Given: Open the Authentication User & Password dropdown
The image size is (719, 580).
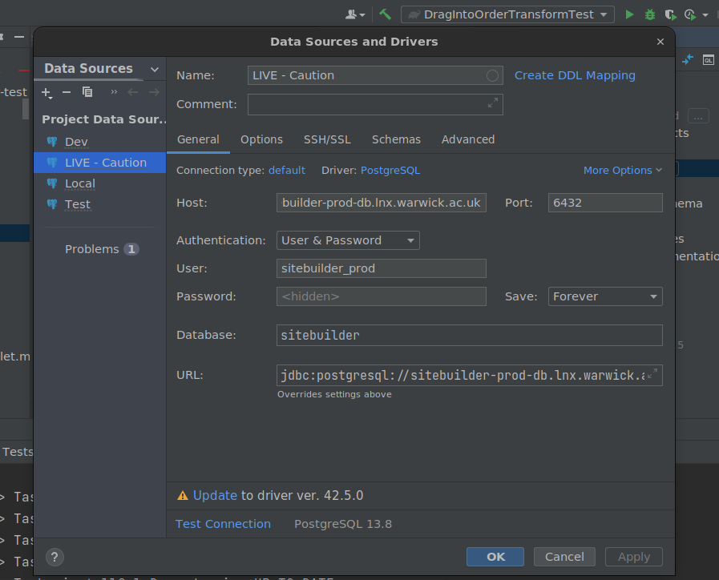Looking at the screenshot, I should 348,240.
